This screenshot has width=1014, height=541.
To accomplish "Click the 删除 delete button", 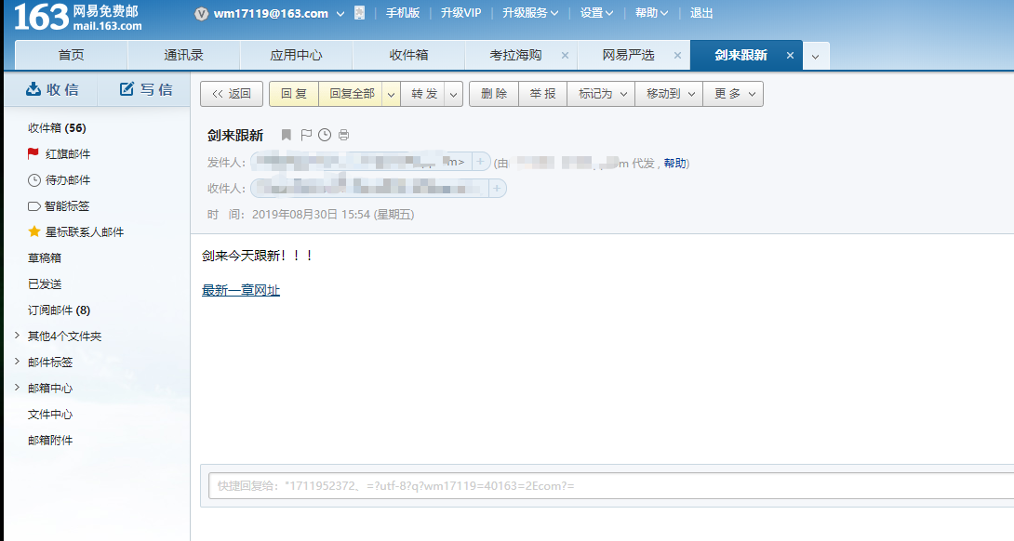I will [494, 94].
